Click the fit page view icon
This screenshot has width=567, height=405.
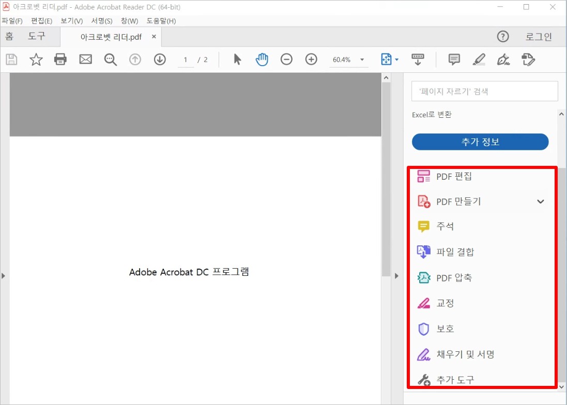[x=386, y=59]
